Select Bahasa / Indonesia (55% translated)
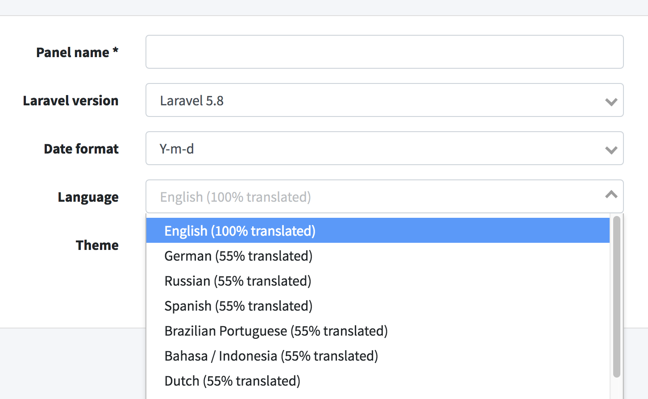 tap(271, 356)
